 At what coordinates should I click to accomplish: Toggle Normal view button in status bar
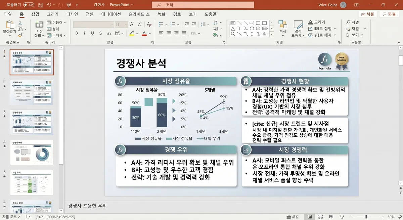point(309,217)
